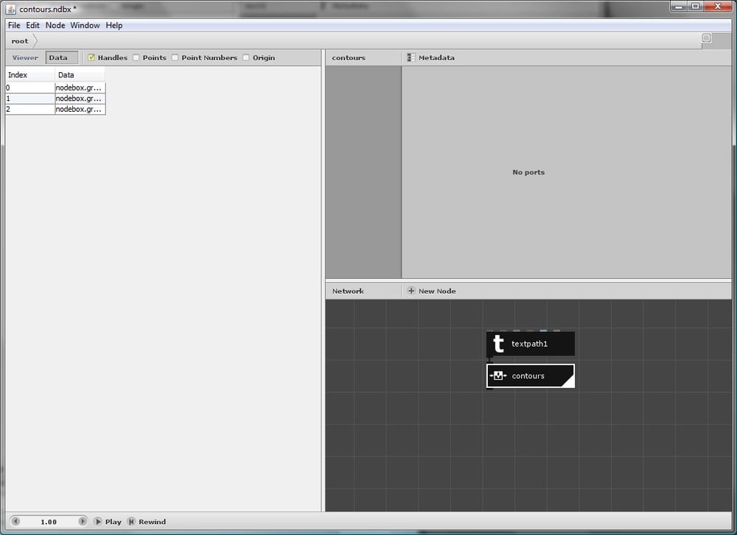The height and width of the screenshot is (535, 737).
Task: Switch to the Viewer tab
Action: pos(25,57)
